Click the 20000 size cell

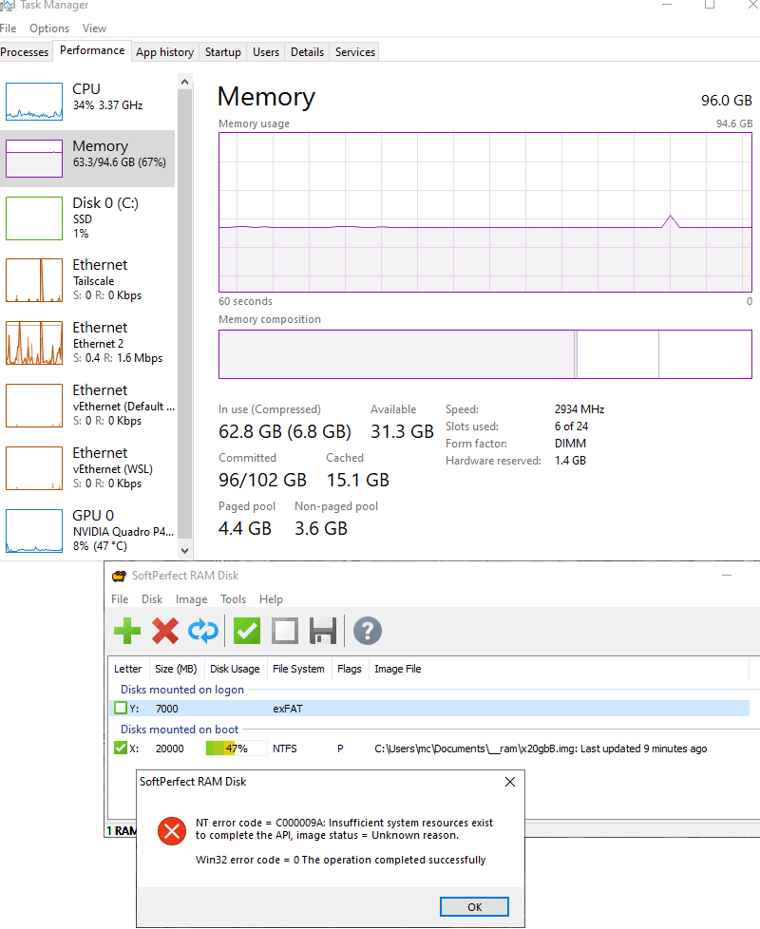tap(169, 749)
